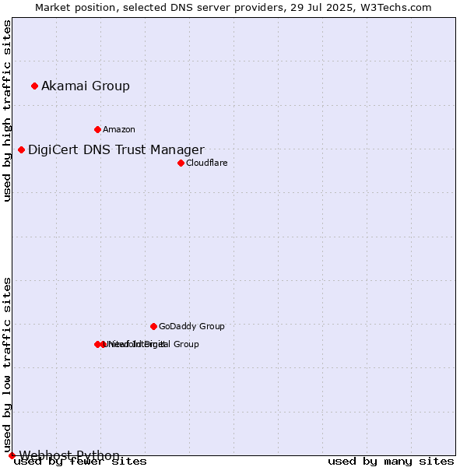Viewport: 467px width, 467px height.
Task: Click the chart title mentioning W3Techs.com
Action: (x=233, y=8)
